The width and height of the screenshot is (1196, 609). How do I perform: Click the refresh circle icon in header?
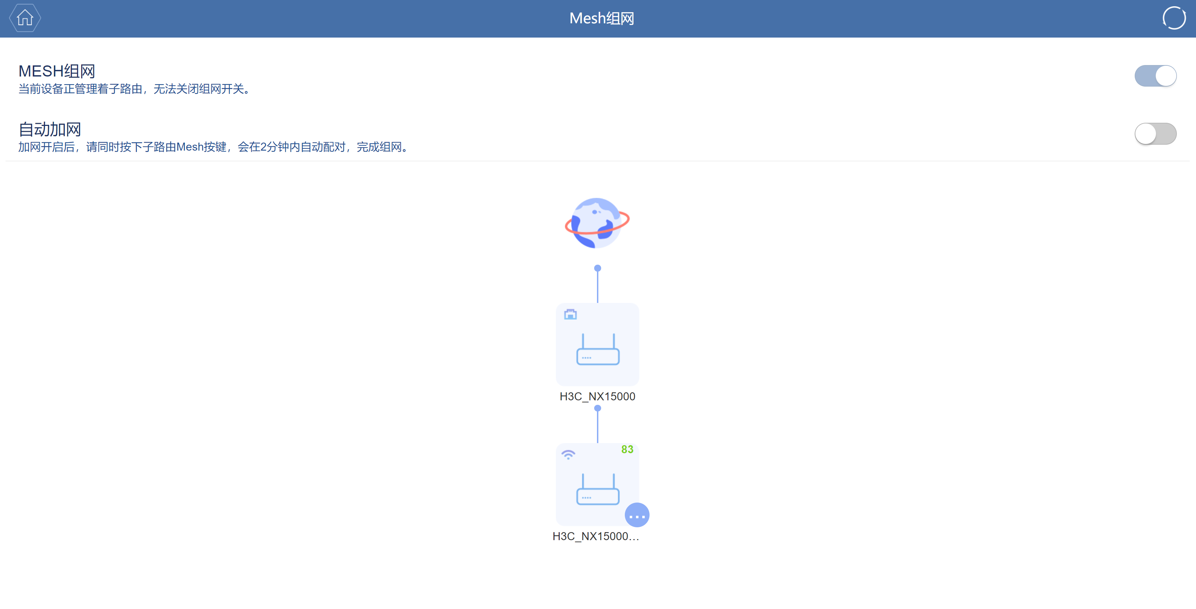pos(1174,18)
